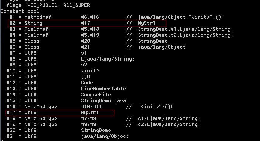Click the highlighted #17 Utf8 MyStr1 entry
Screen dimensions: 260x141
(60, 113)
